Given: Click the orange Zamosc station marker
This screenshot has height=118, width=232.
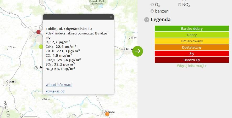Looking at the screenshot, I should [107, 114].
